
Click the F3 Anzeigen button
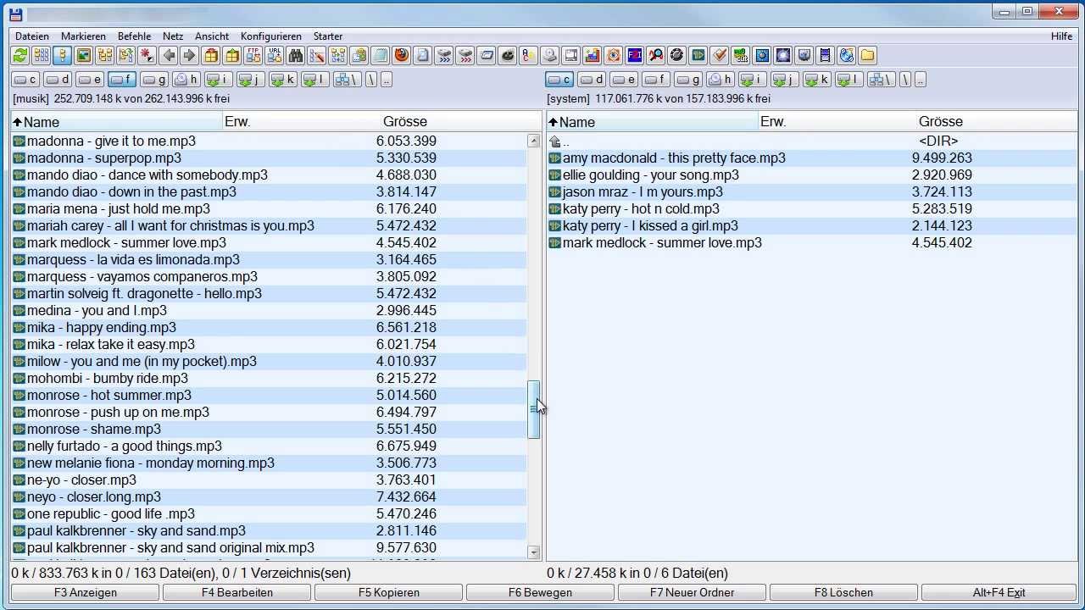point(86,592)
